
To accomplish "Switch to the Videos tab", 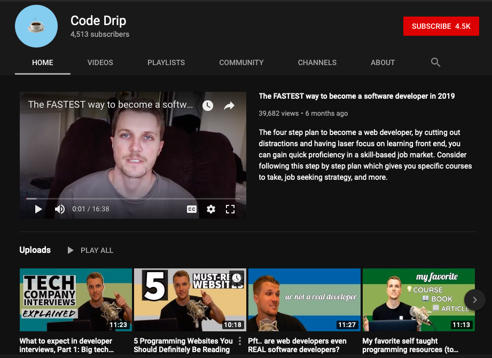I will pos(100,62).
